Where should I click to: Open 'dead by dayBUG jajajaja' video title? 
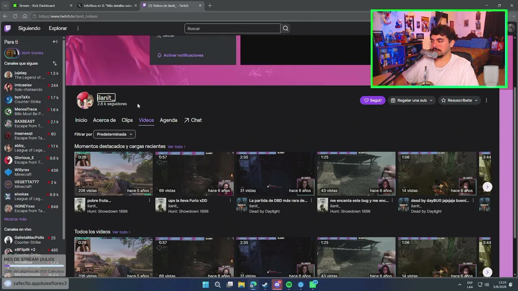440,200
